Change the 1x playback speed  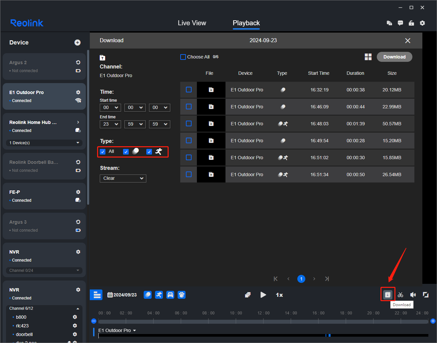279,295
